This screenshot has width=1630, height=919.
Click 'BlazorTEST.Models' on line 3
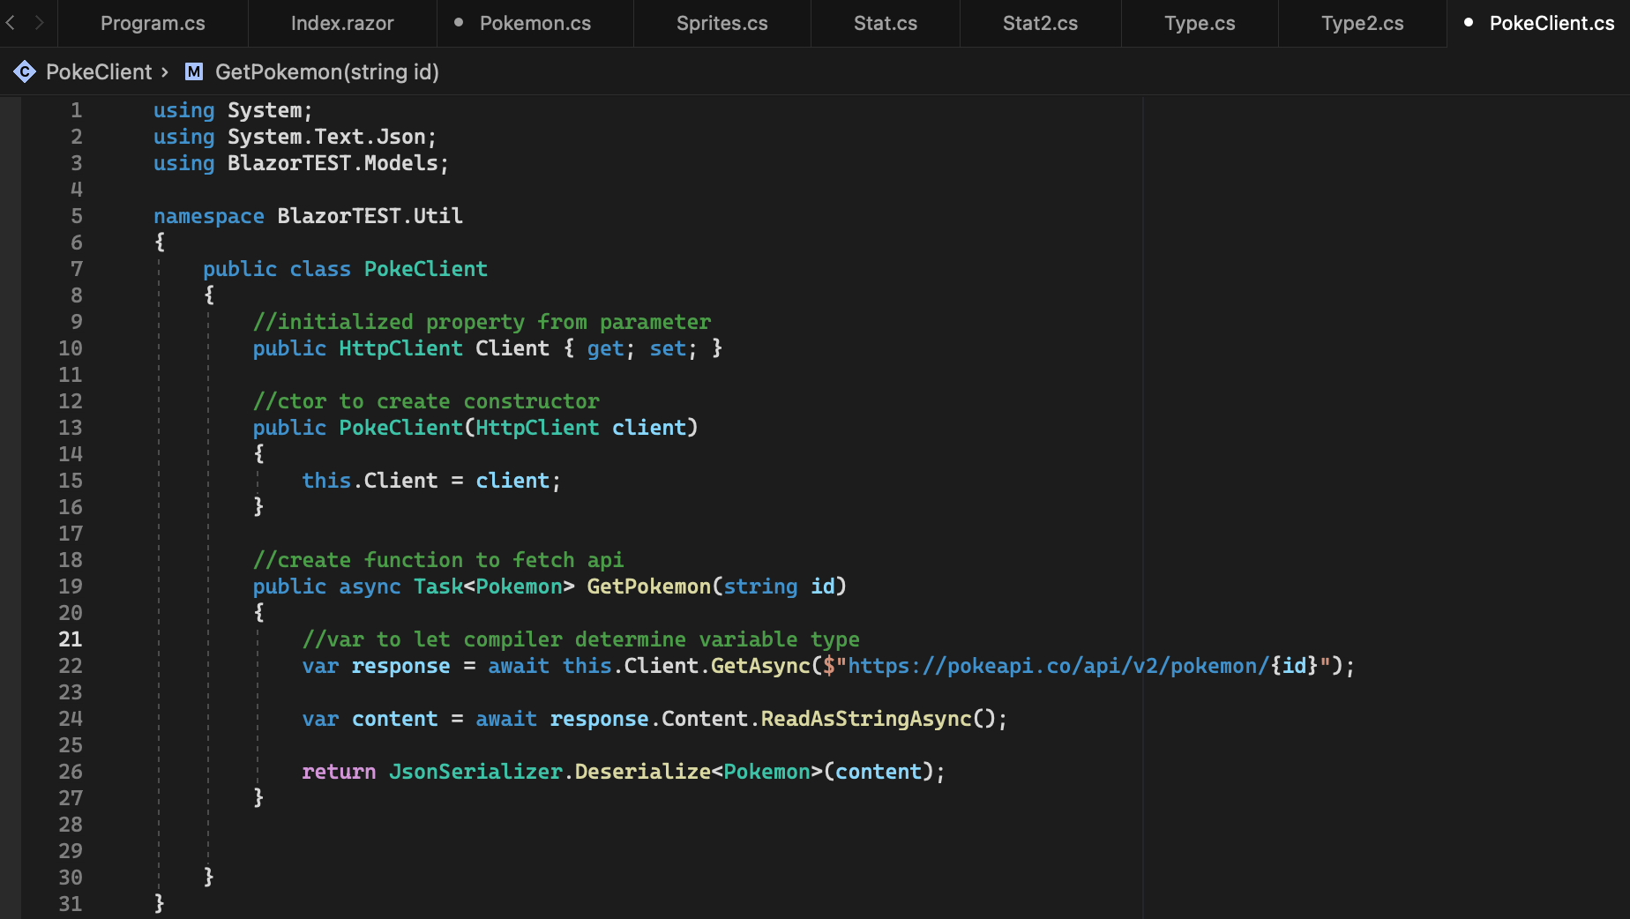333,163
